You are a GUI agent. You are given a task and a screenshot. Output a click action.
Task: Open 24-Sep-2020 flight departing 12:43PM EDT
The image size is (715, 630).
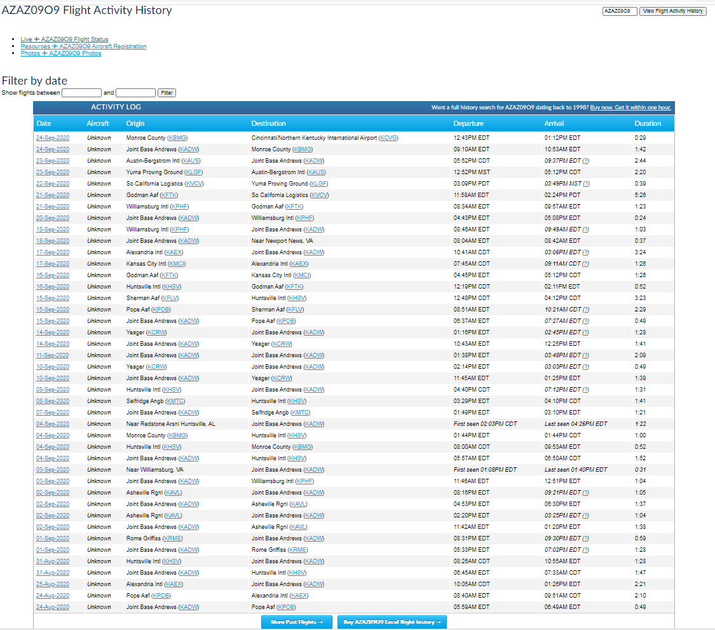[x=53, y=138]
